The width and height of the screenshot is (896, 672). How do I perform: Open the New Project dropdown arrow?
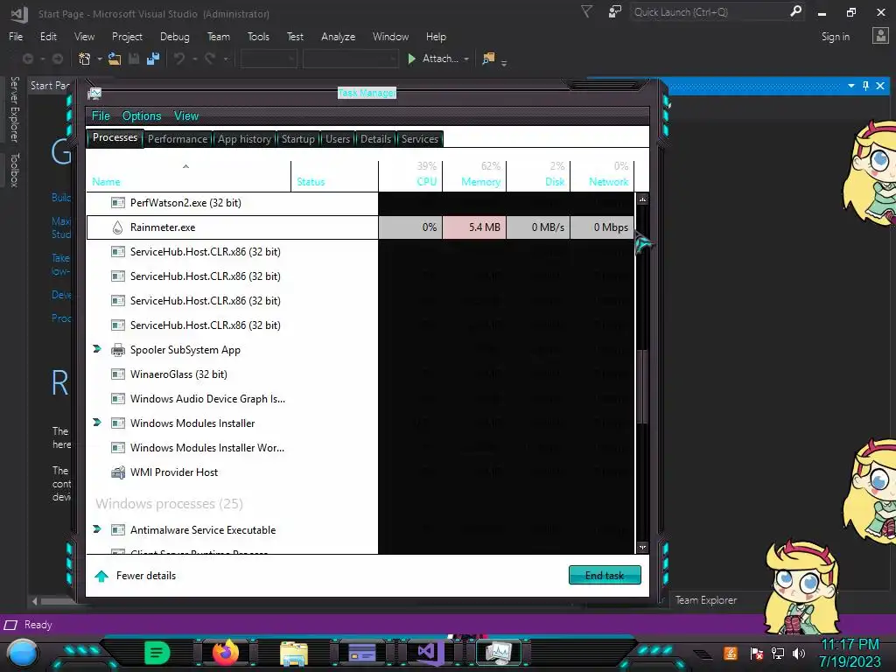[100, 59]
